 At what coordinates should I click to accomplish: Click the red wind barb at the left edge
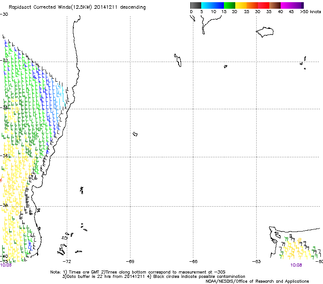tap(1, 180)
